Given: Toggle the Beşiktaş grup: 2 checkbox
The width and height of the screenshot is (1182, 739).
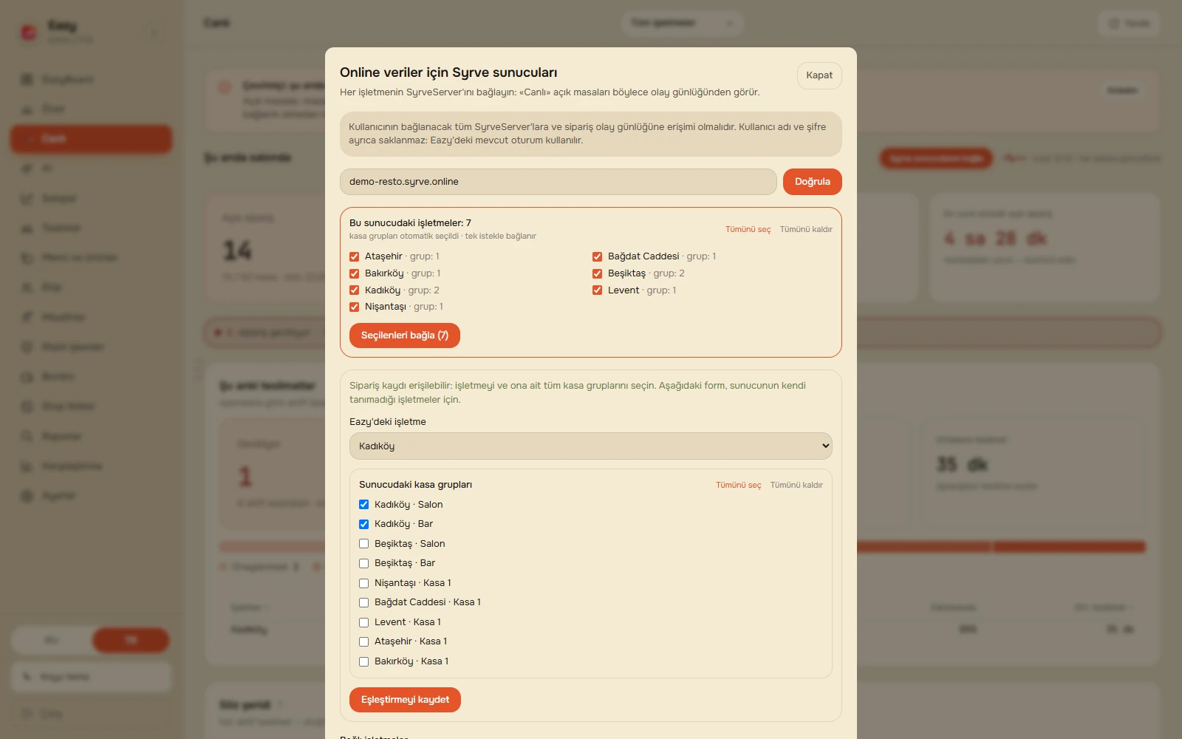Looking at the screenshot, I should 598,273.
